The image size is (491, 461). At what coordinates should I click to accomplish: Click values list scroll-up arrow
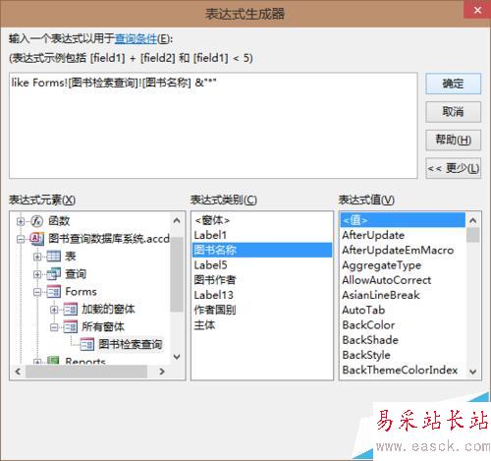(x=473, y=220)
